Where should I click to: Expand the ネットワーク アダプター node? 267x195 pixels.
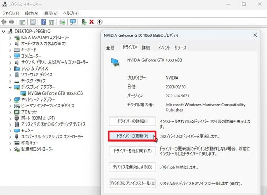click(x=10, y=100)
